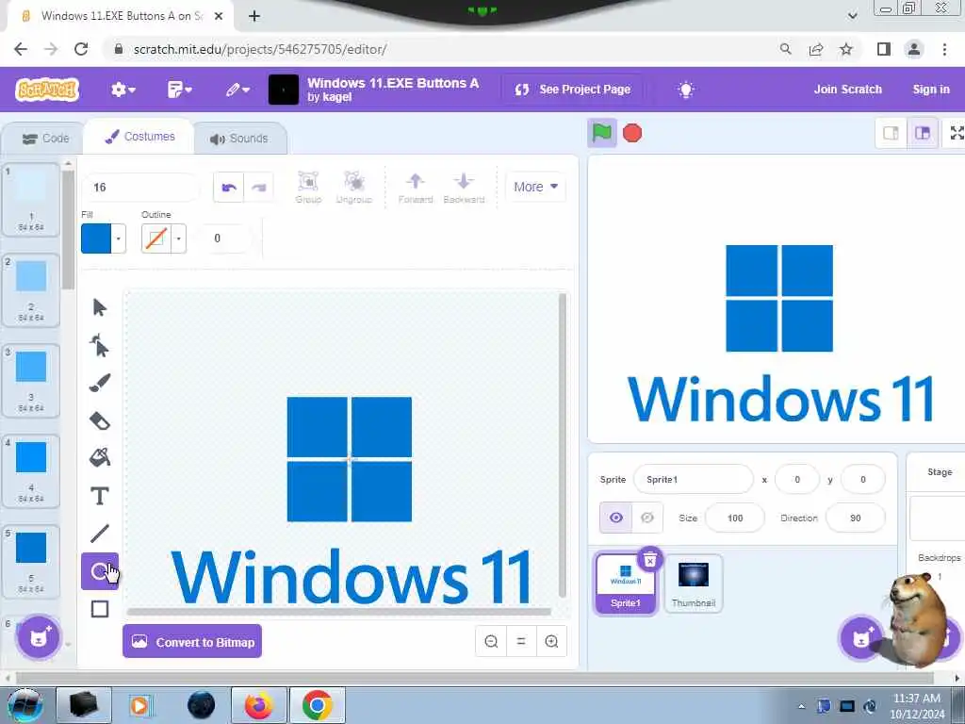Click the costume name field showing 16
The image size is (965, 724).
coord(141,188)
